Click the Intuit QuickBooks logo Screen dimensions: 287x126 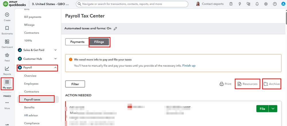click(x=14, y=4)
